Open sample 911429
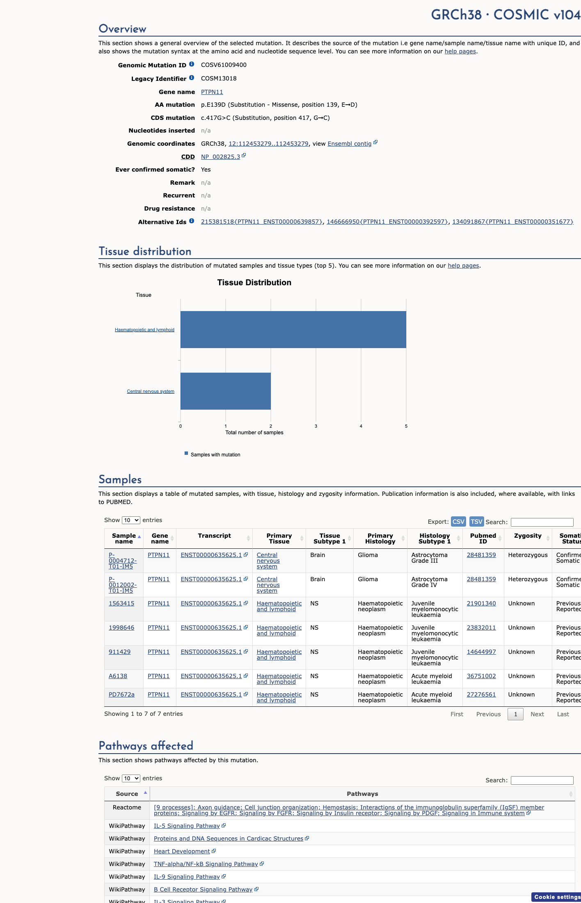The image size is (581, 903). pos(119,652)
